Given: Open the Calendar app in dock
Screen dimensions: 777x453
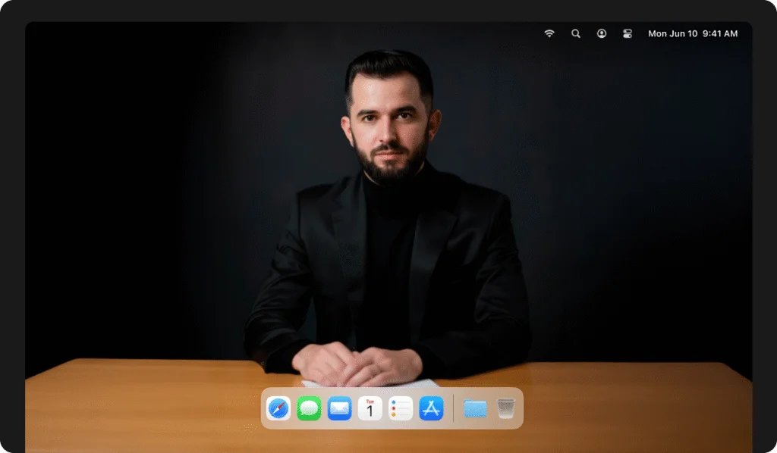Looking at the screenshot, I should point(370,409).
